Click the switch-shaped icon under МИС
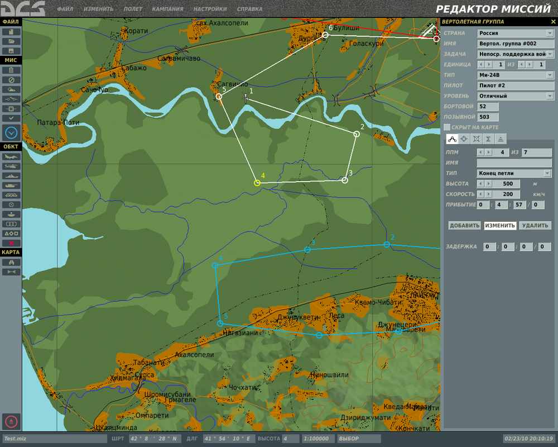This screenshot has height=447, width=558. click(x=11, y=99)
